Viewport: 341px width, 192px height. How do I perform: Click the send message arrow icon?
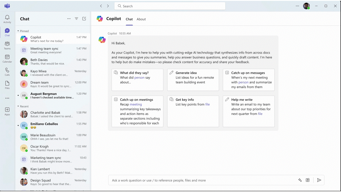pyautogui.click(x=319, y=180)
